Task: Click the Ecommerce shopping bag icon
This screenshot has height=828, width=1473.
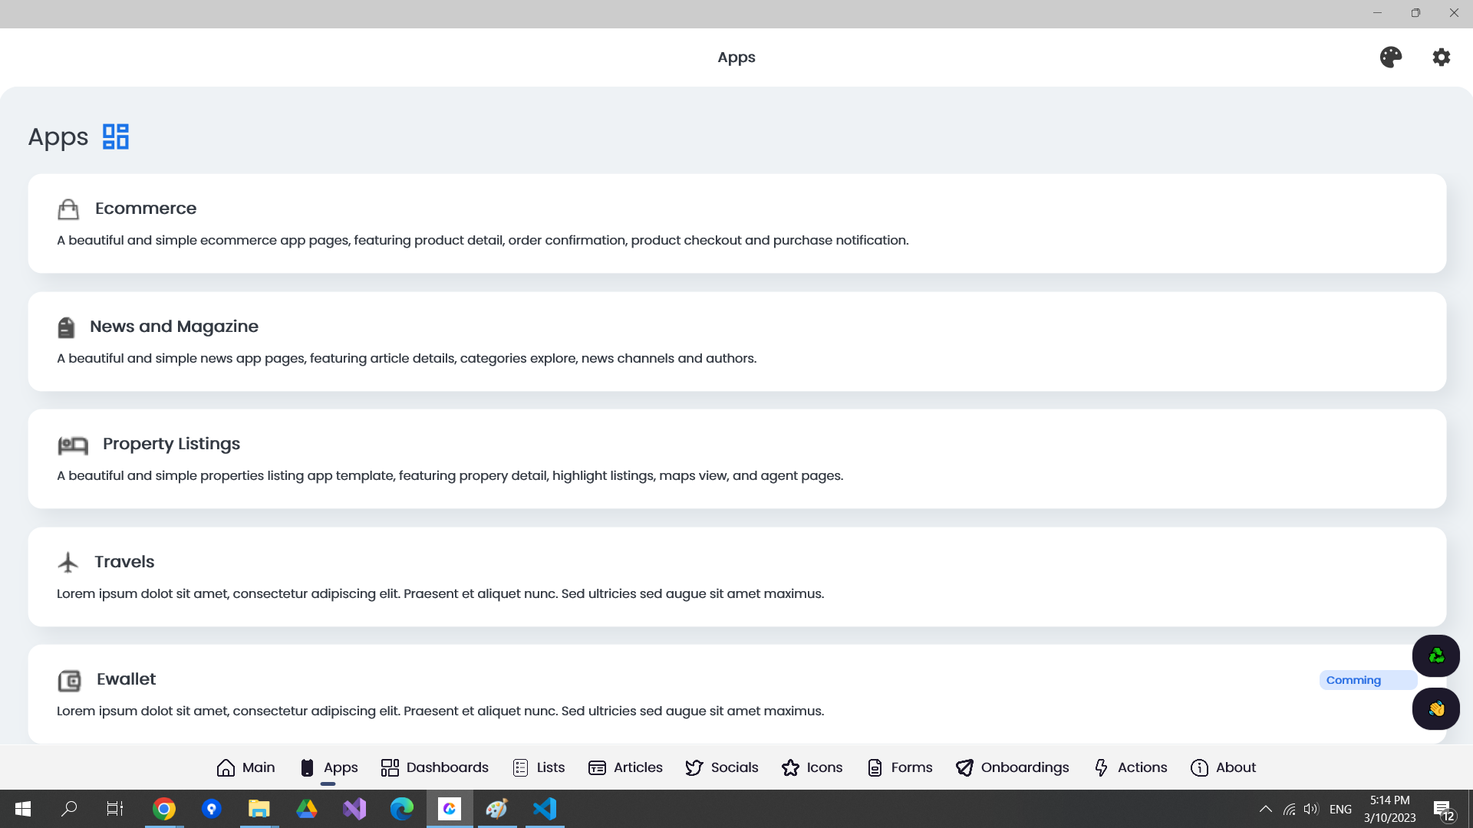Action: [68, 209]
